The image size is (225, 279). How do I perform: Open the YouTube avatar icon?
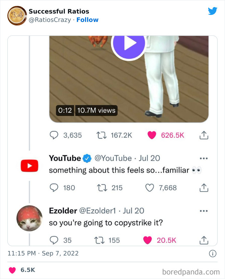click(x=29, y=166)
